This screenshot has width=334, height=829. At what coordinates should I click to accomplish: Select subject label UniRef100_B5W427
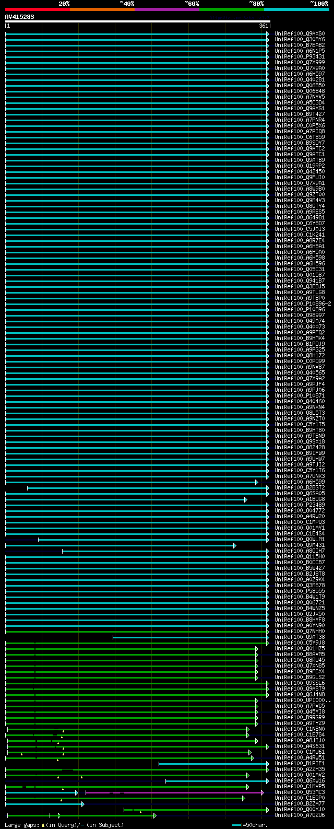(300, 568)
